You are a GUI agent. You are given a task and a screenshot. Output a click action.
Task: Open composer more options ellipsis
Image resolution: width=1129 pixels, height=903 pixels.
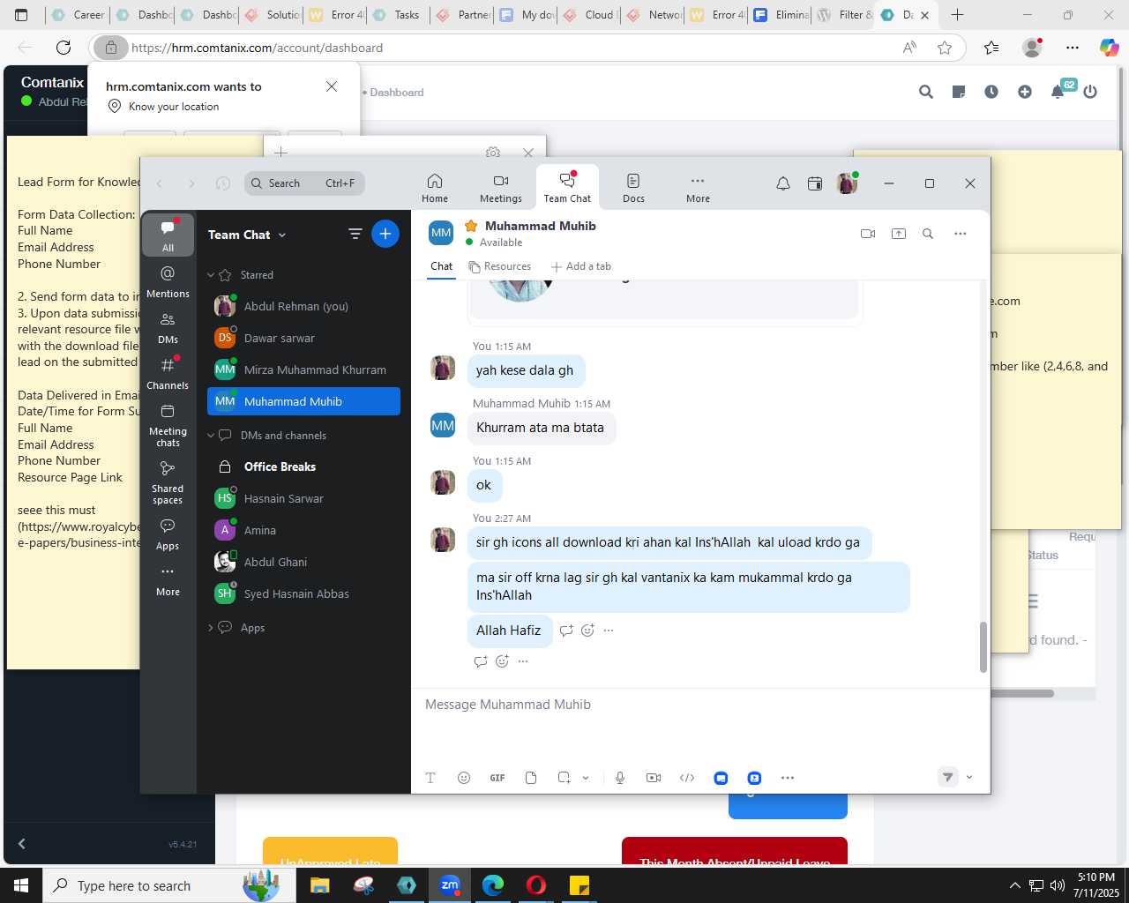click(x=788, y=778)
